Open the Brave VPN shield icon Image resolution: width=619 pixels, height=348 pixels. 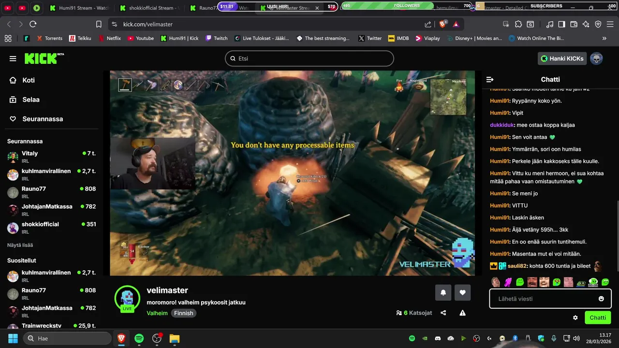click(598, 24)
